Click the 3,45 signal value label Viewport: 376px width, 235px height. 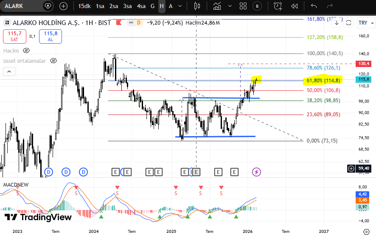(362, 200)
